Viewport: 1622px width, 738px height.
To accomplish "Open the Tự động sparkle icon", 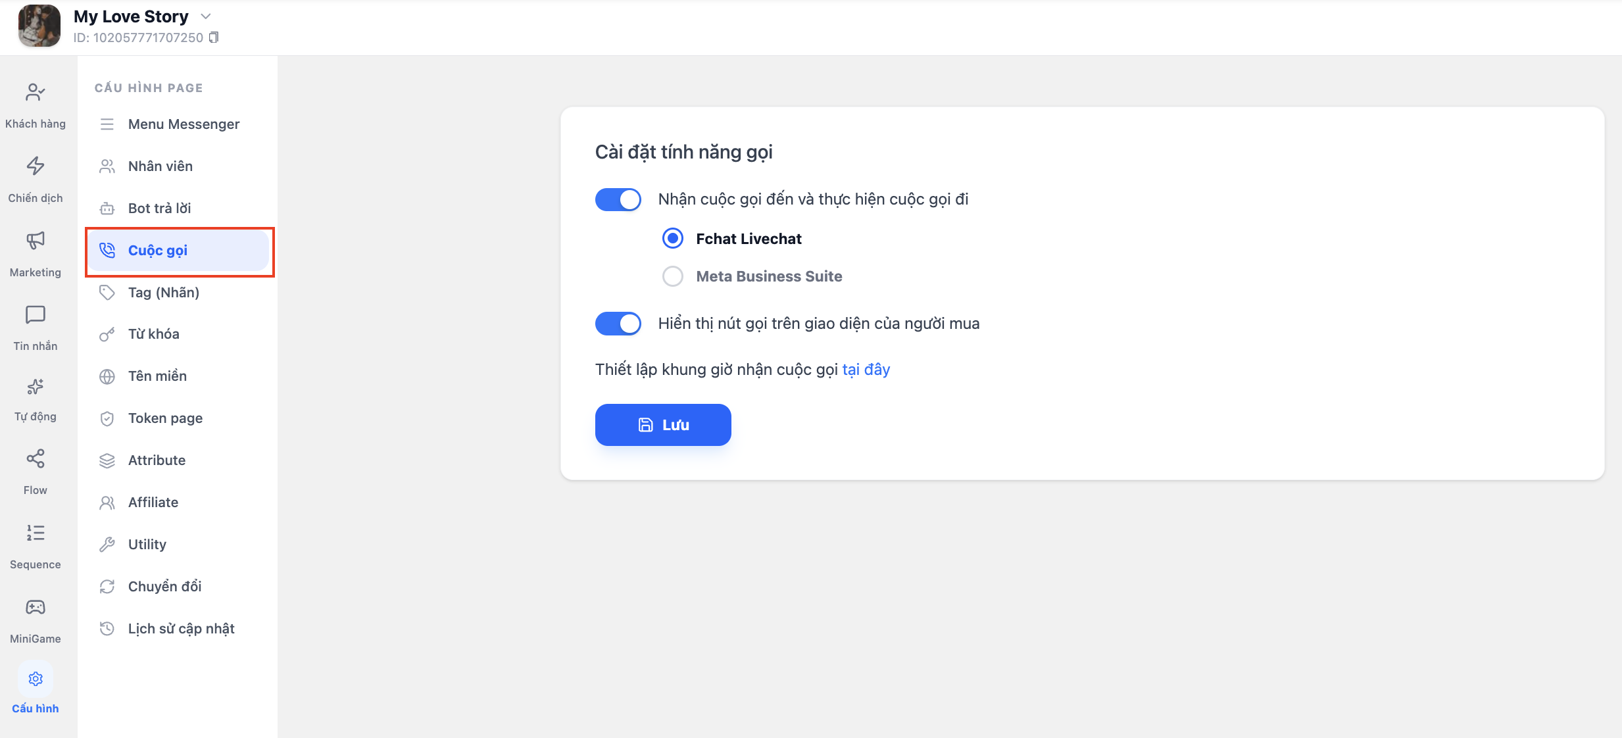I will (x=36, y=387).
